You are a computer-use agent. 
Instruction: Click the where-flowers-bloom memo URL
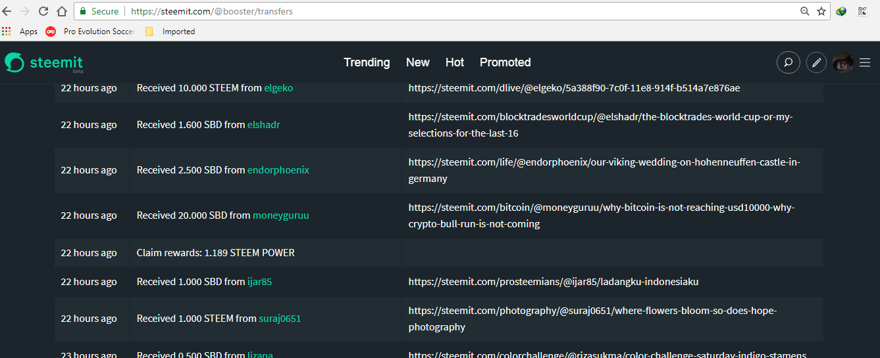click(592, 319)
